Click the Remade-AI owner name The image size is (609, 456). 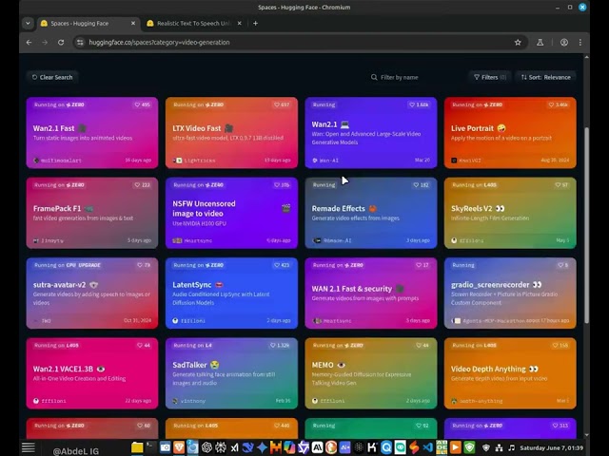337,240
